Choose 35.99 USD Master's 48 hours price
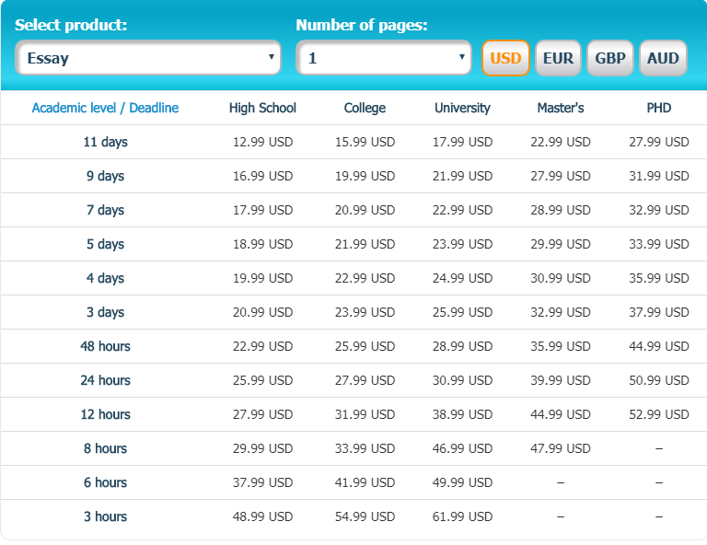 [561, 346]
